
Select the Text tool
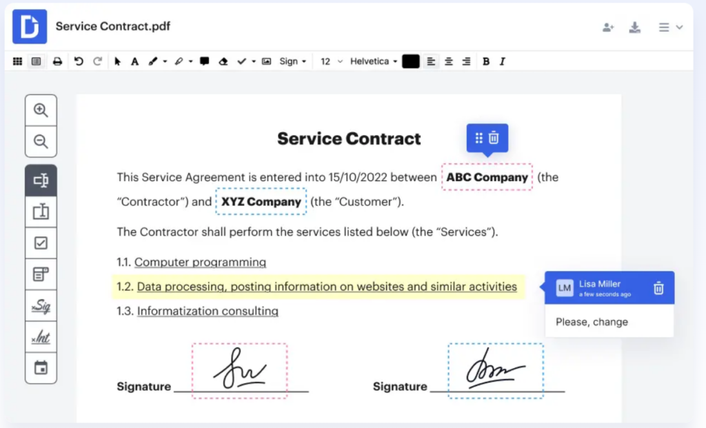[x=135, y=61]
